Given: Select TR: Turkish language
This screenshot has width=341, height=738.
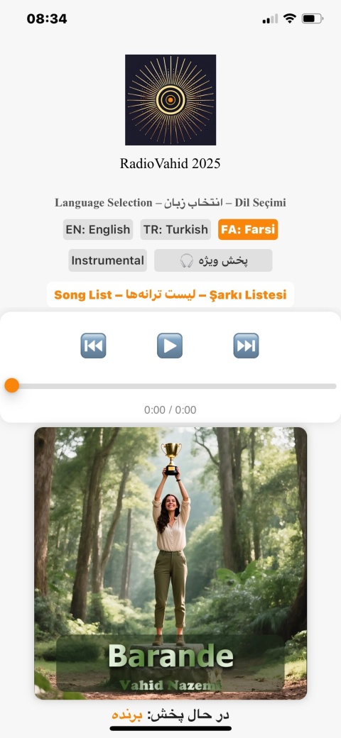Looking at the screenshot, I should click(x=175, y=230).
